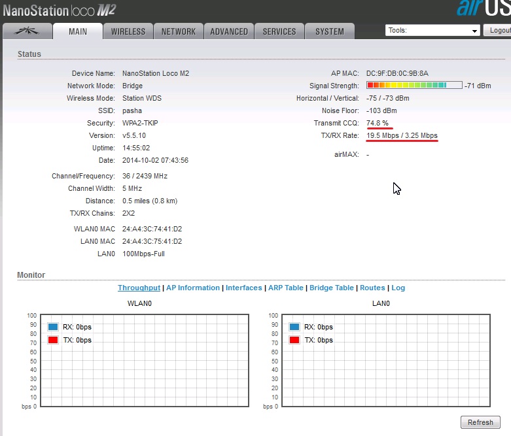
Task: Expand the Tools dropdown
Action: (432, 30)
